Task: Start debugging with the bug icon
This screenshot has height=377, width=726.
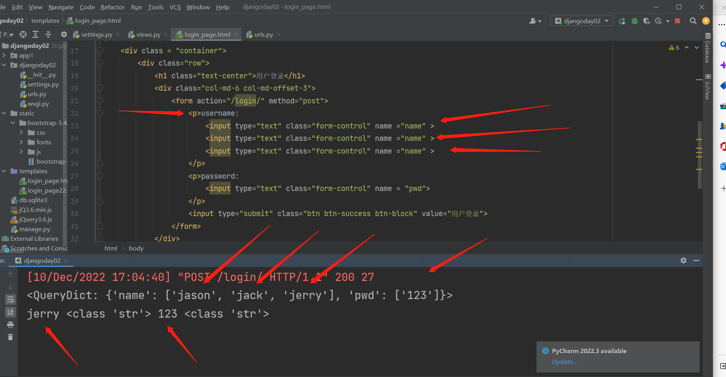Action: pyautogui.click(x=635, y=21)
